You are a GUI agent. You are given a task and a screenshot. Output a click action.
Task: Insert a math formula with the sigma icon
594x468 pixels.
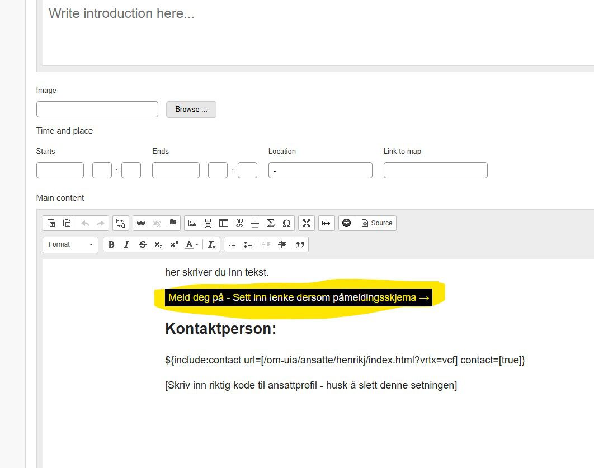[x=271, y=223]
